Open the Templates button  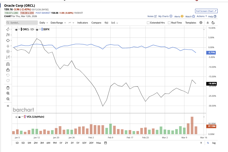(191, 23)
